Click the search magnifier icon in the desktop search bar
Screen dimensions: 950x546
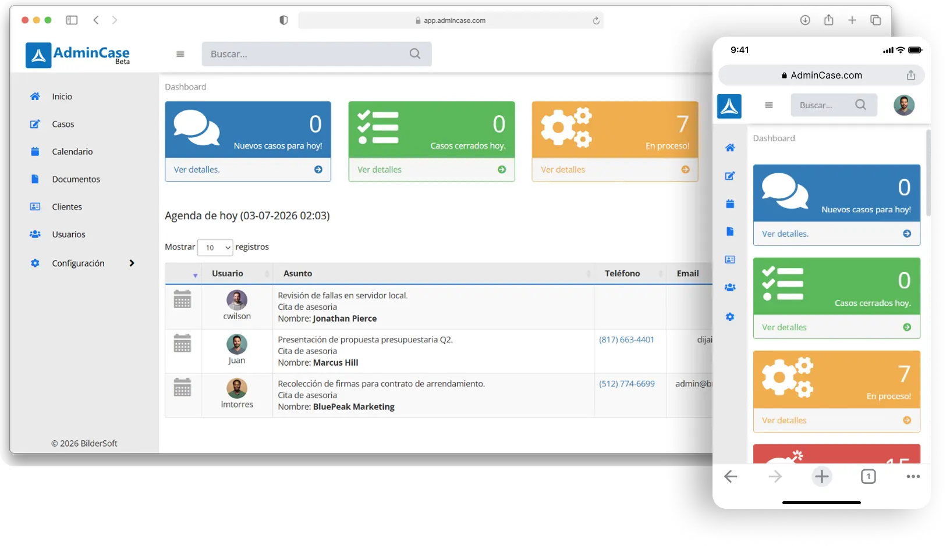(x=414, y=54)
